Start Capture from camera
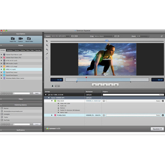 tap(21, 40)
